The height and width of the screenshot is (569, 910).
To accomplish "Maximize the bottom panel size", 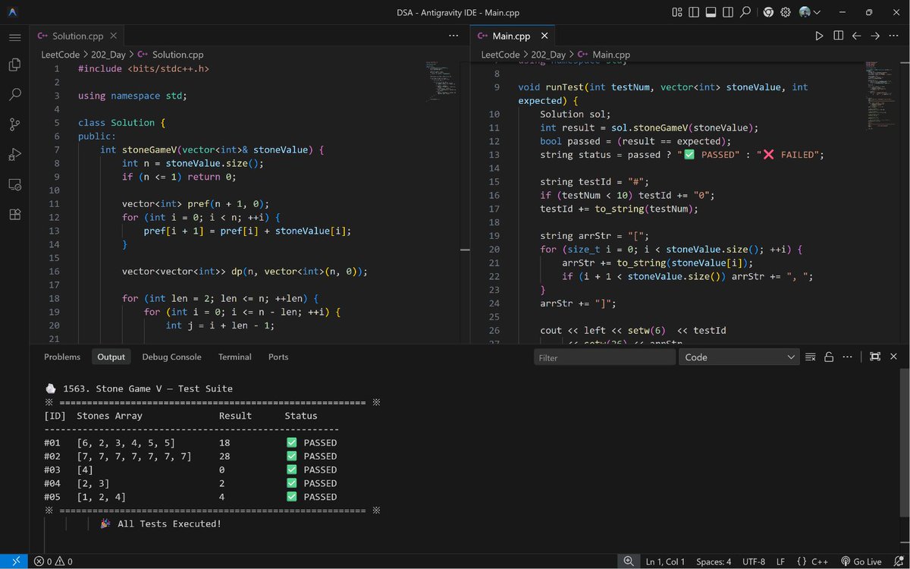I will click(x=875, y=357).
